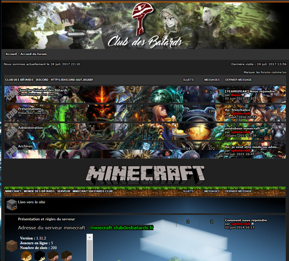The image size is (289, 261).
Task: Click the server status scrollbar track
Action: tap(90, 251)
